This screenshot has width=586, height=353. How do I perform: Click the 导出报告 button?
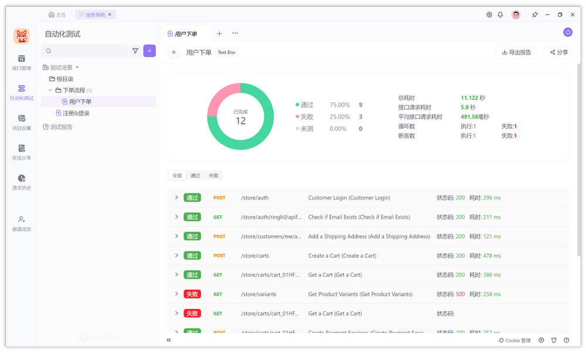point(517,52)
